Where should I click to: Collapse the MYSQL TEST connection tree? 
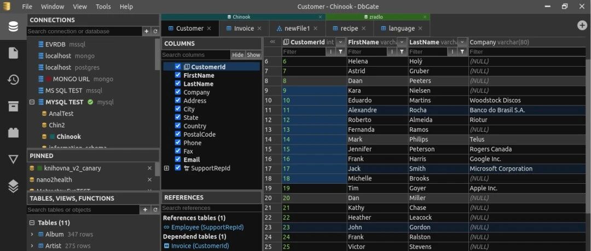point(32,102)
